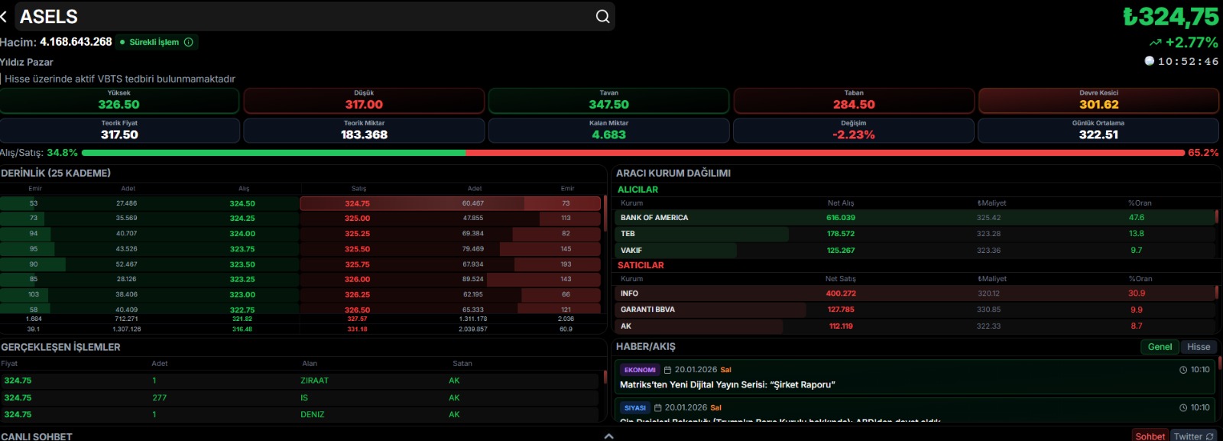Expand the panel with the bottom center chevron
The image size is (1223, 441).
click(x=608, y=436)
